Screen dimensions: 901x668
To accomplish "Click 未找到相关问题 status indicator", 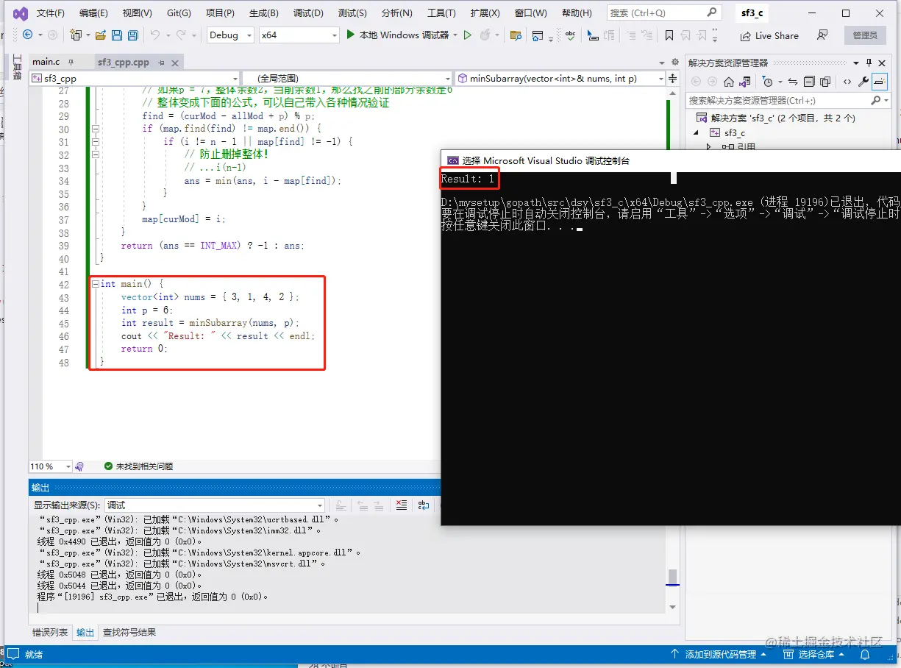I will point(138,466).
